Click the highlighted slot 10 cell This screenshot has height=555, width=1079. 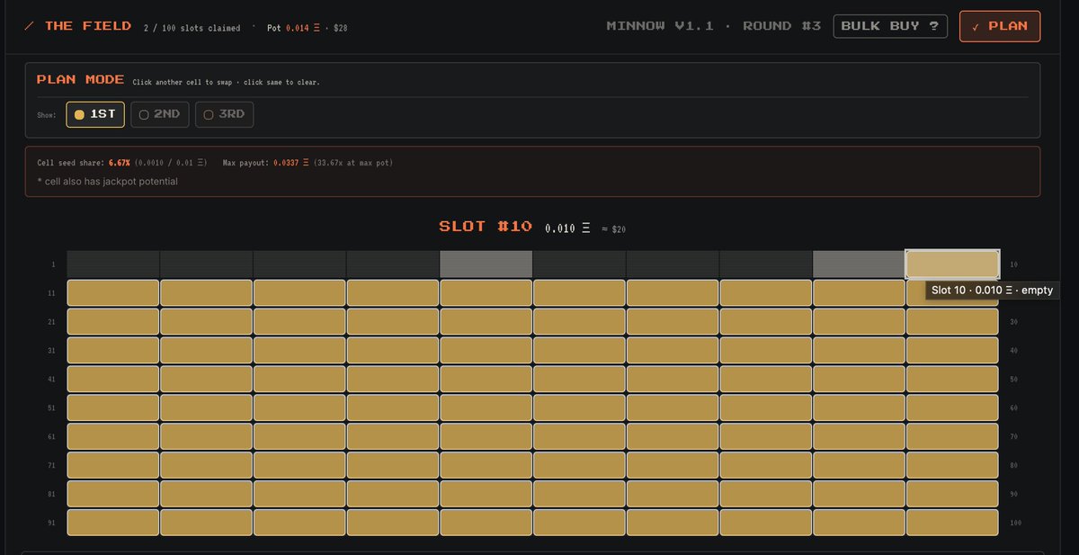[952, 264]
